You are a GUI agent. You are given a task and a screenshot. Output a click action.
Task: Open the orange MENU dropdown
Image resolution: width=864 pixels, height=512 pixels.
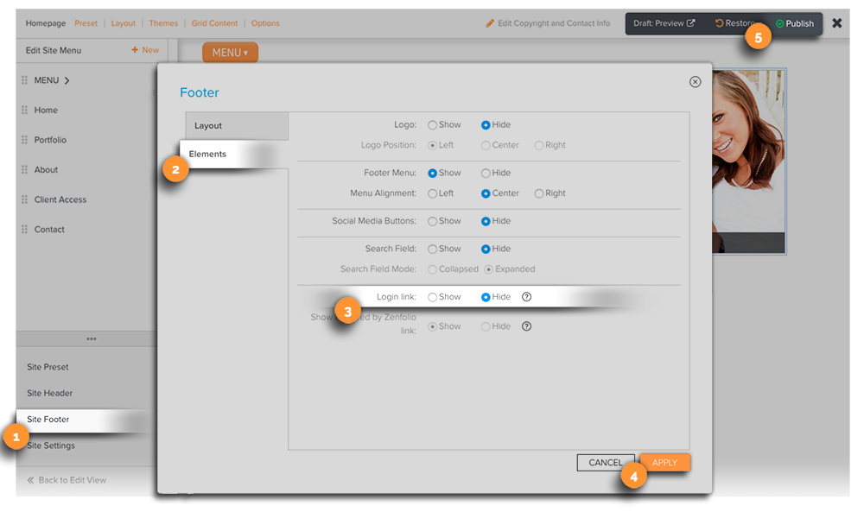tap(230, 53)
